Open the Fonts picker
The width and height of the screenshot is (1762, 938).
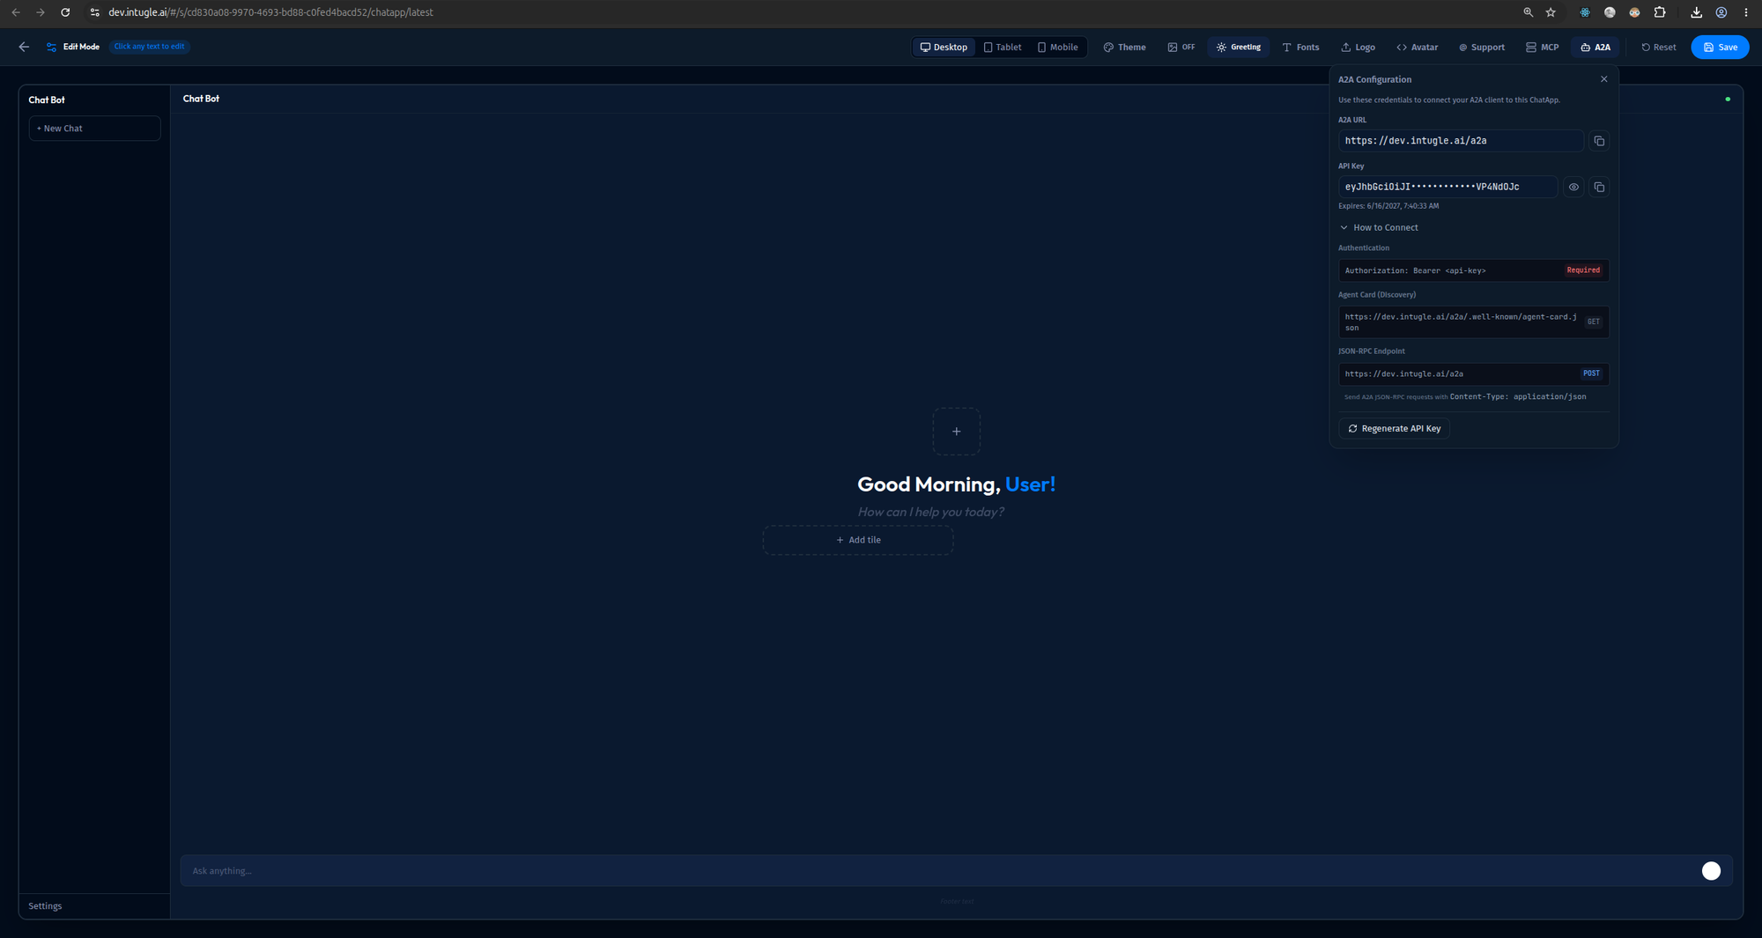click(1300, 48)
